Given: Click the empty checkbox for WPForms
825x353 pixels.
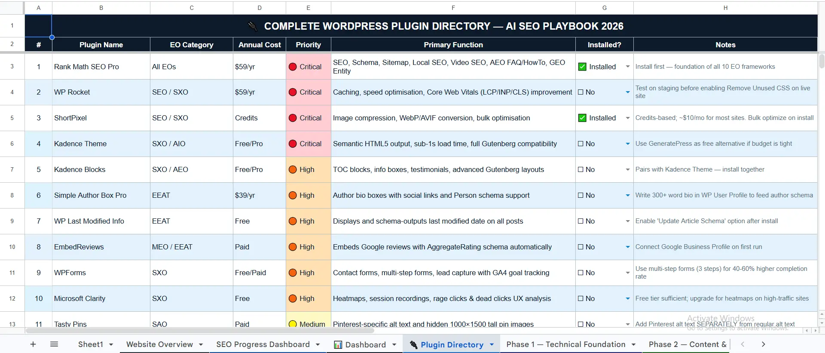Looking at the screenshot, I should 581,273.
